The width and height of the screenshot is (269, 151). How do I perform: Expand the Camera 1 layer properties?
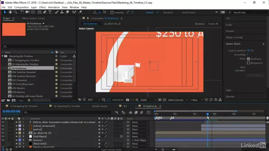pyautogui.click(x=17, y=140)
